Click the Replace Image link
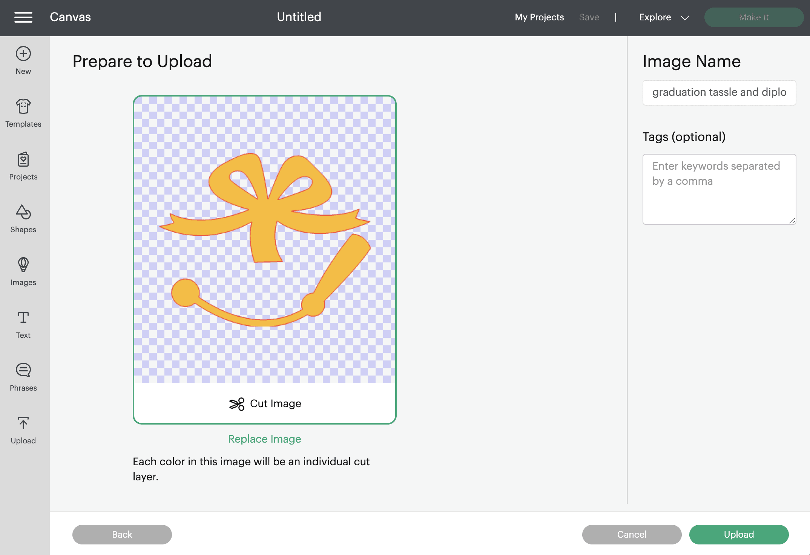This screenshot has width=810, height=555. [x=265, y=439]
